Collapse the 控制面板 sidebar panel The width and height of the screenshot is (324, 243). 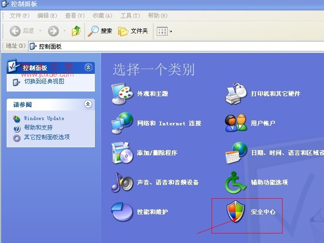[x=88, y=68]
